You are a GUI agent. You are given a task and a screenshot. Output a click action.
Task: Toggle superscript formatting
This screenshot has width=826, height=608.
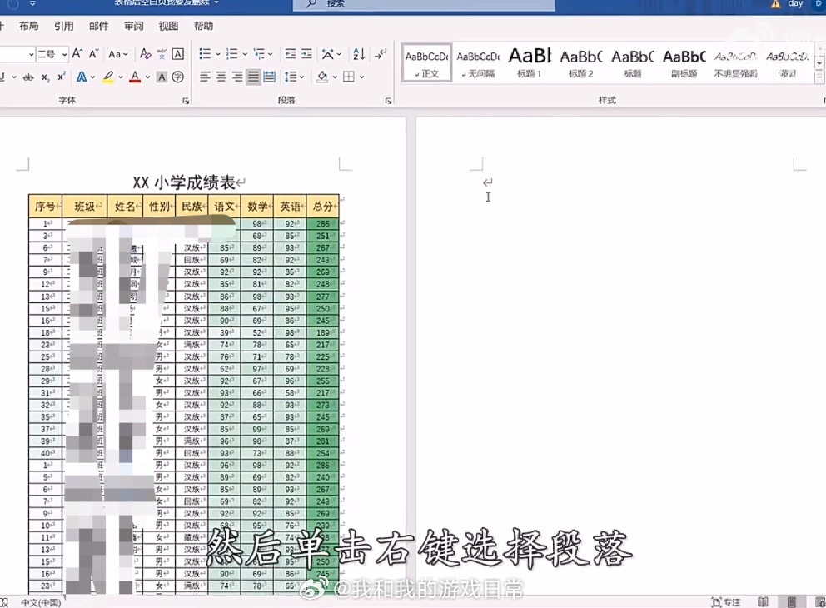tap(62, 77)
